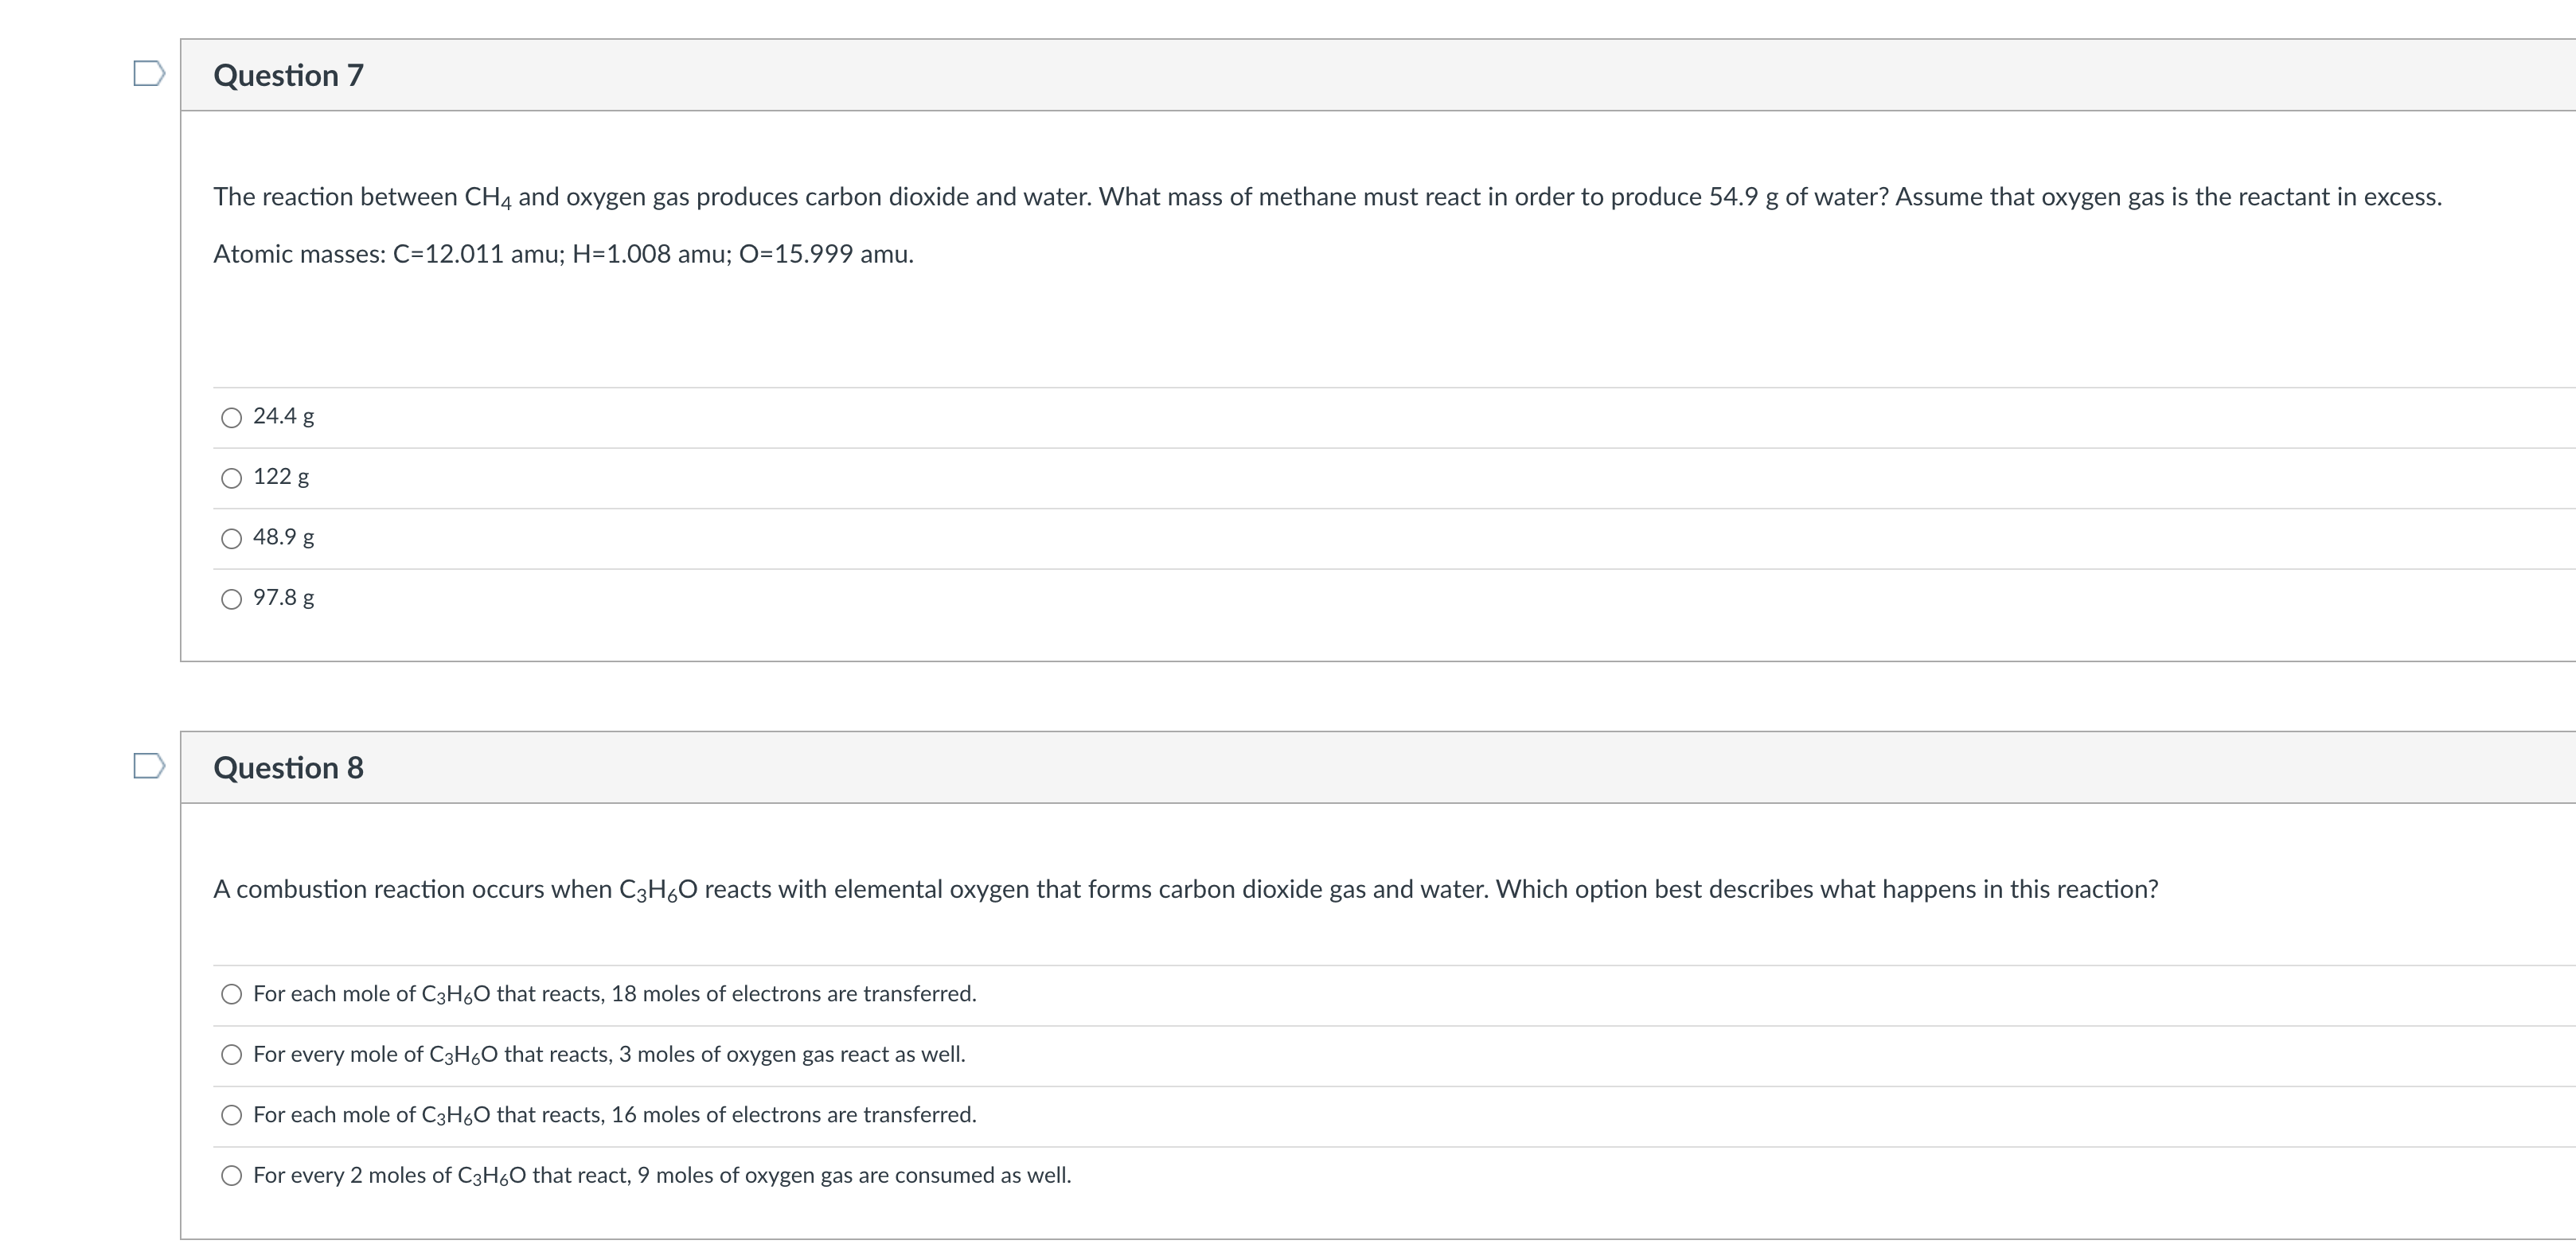Click the 'O=15.999 amu' text
2576x1256 pixels.
[x=826, y=254]
